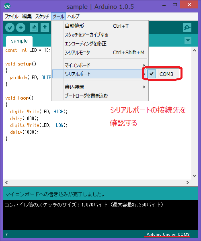Click the editor vertical scroll down arrow

(x=195, y=176)
